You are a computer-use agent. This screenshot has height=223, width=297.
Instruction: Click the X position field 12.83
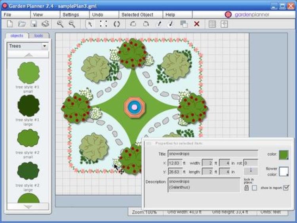click(x=175, y=163)
